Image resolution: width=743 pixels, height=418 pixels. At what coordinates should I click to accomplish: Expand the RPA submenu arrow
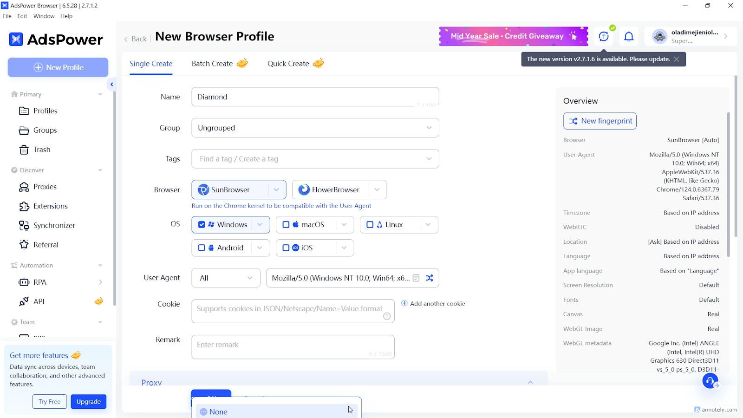coord(100,282)
